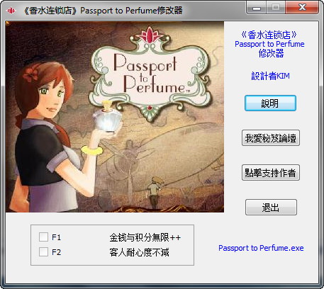Viewport: 324px width, 289px height.
Task: Click the blue 《香水连锁店》 heading text
Action: click(269, 35)
